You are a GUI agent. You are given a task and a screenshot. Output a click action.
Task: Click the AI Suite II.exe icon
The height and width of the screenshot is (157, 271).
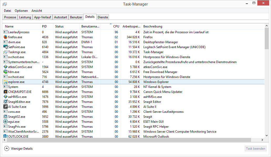point(5,106)
